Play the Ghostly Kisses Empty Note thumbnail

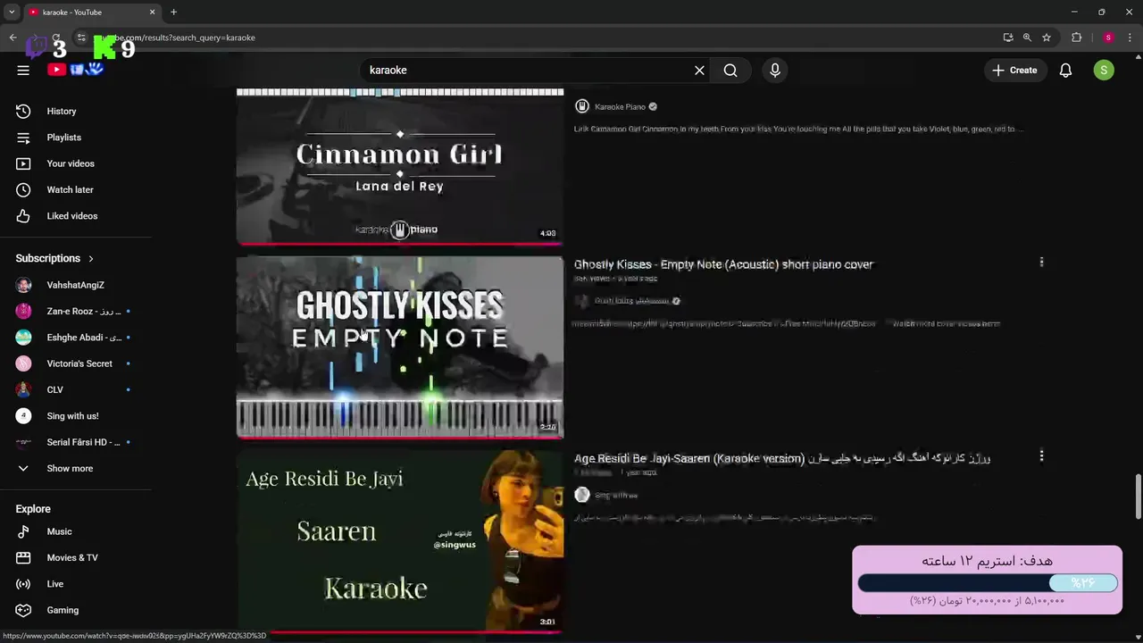coord(400,347)
